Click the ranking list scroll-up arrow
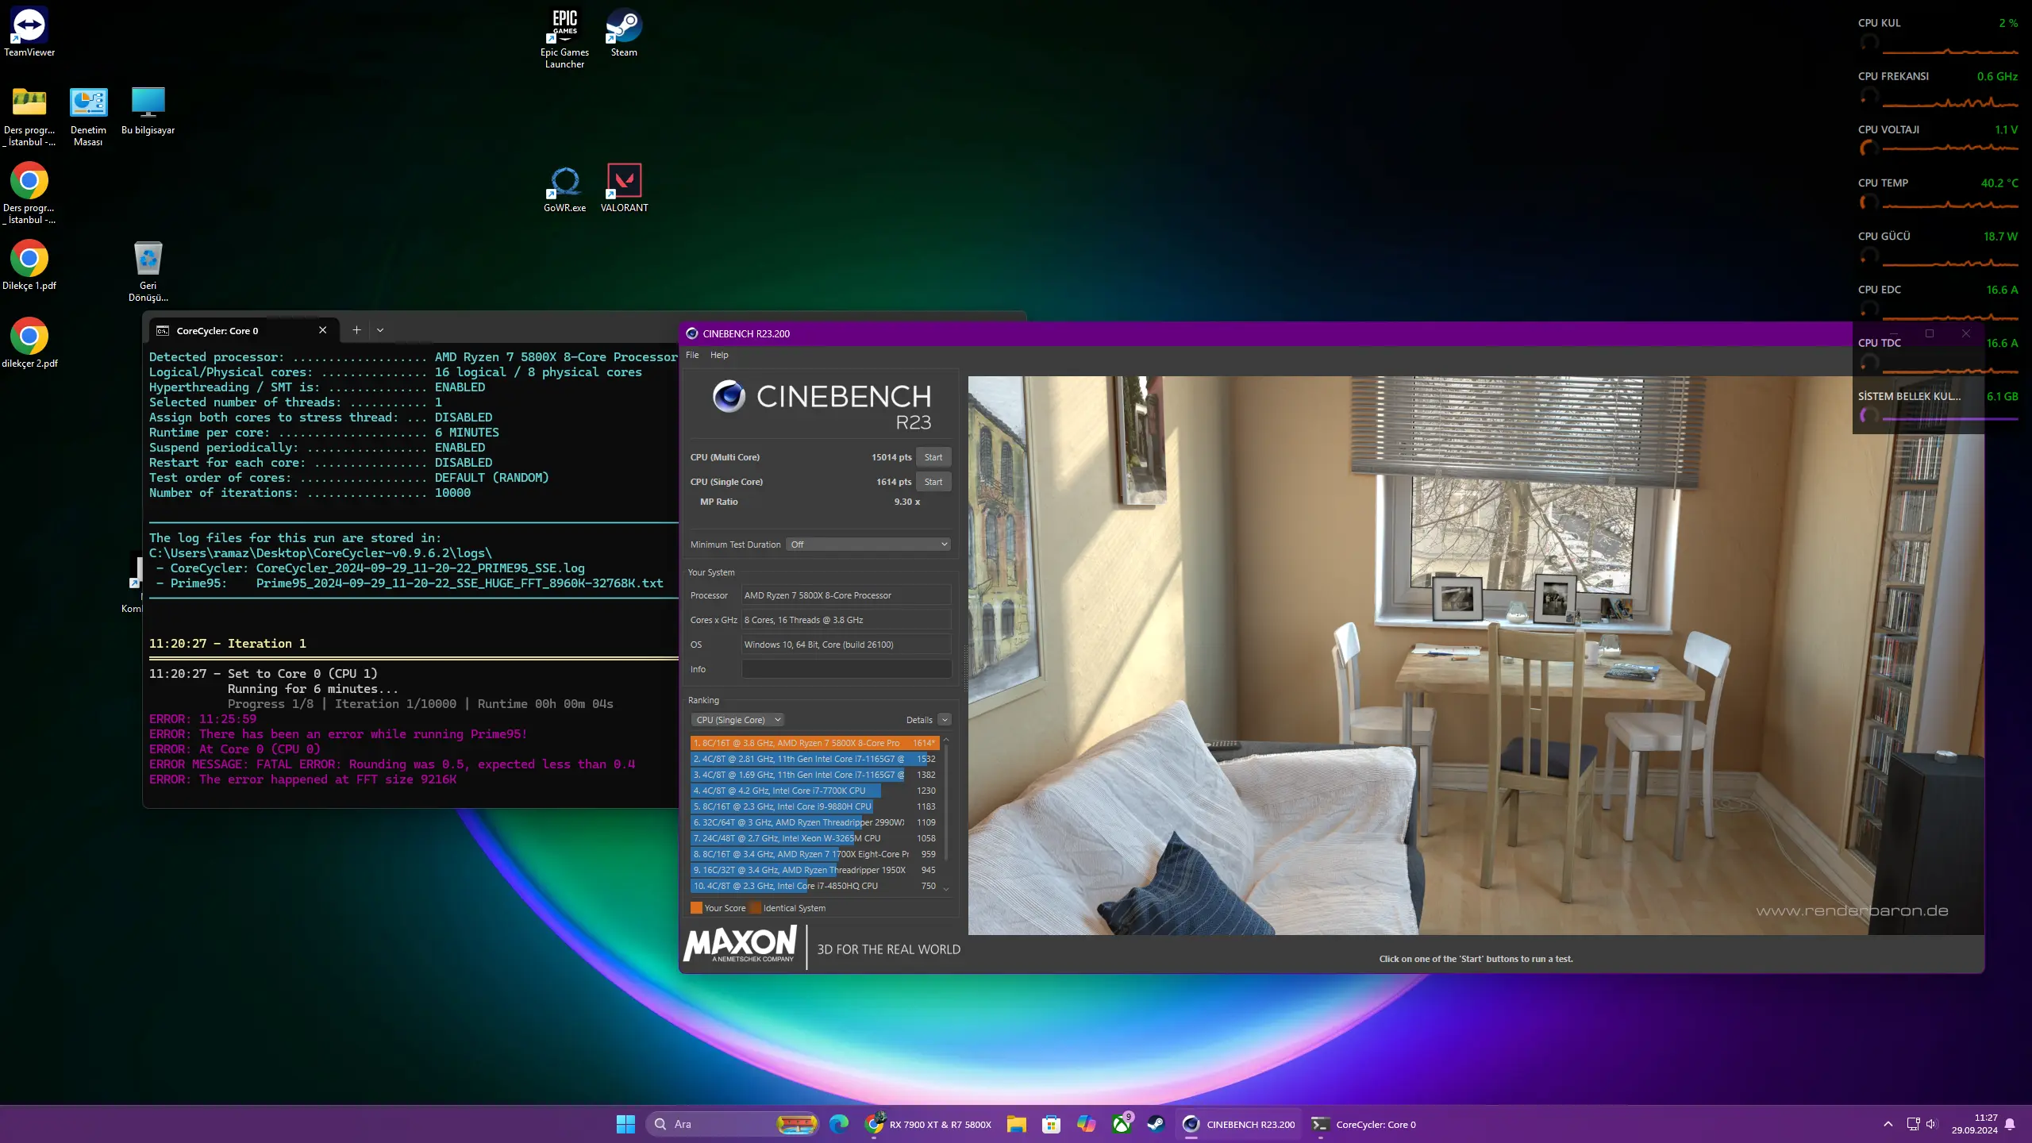This screenshot has width=2032, height=1143. pyautogui.click(x=945, y=740)
